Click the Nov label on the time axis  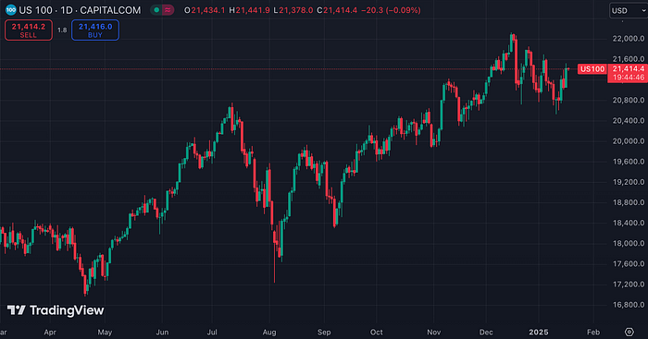434,332
